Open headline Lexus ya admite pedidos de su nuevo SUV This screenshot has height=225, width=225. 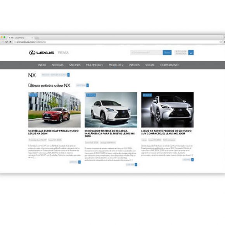(166, 132)
